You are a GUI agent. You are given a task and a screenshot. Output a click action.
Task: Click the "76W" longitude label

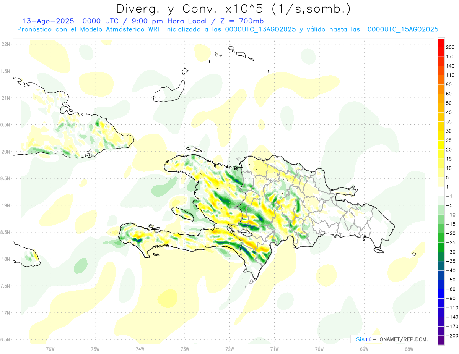pyautogui.click(x=50, y=349)
